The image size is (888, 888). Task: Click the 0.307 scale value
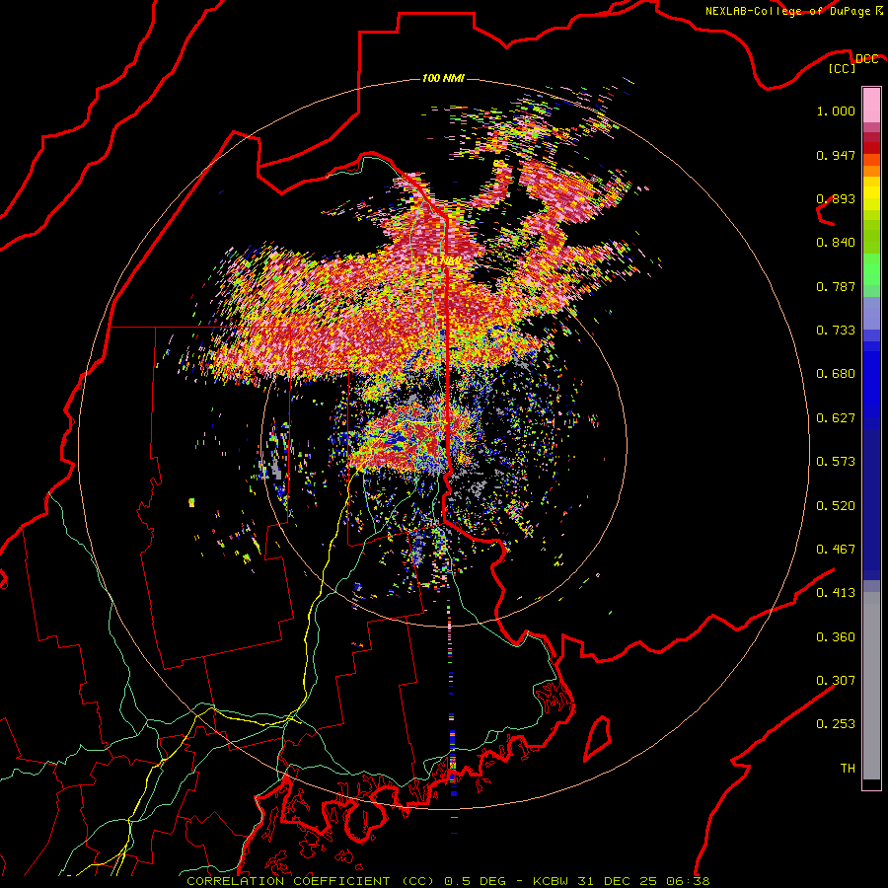click(x=836, y=681)
